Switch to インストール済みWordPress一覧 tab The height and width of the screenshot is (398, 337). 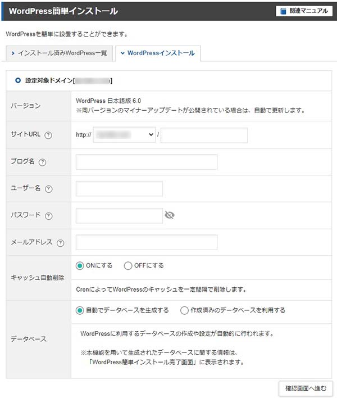click(60, 53)
